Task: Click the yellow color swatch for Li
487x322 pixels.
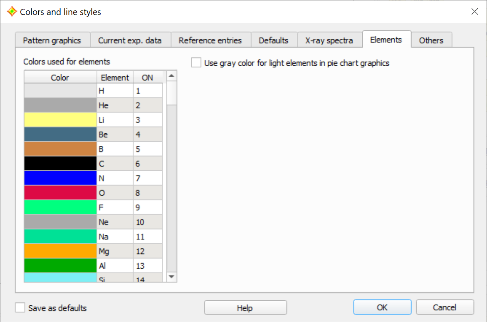Action: (60, 120)
